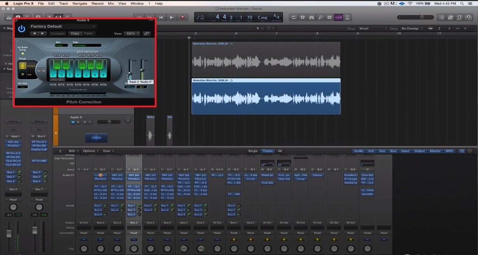The image size is (478, 255).
Task: Click Show Input in Pitch Correction
Action: (x=58, y=79)
